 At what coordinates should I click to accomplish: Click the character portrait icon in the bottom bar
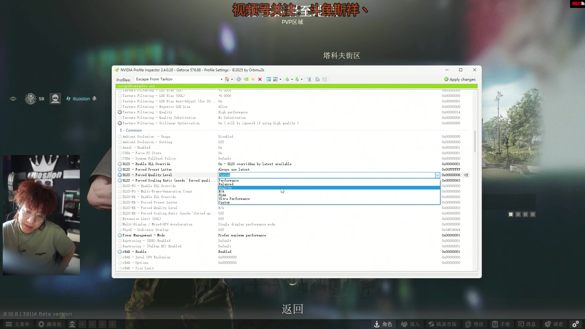72,324
